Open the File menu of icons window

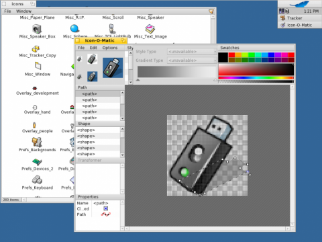pyautogui.click(x=7, y=11)
